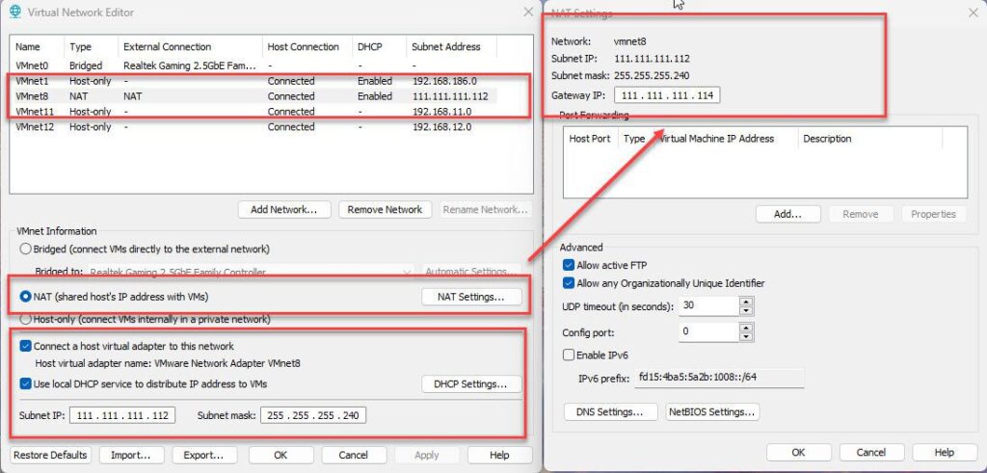Select the VMnet11 network row

pyautogui.click(x=253, y=112)
